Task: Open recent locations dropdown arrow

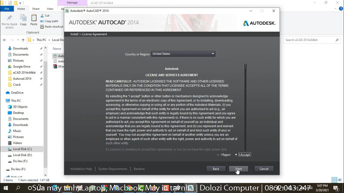Action: [x=18, y=40]
